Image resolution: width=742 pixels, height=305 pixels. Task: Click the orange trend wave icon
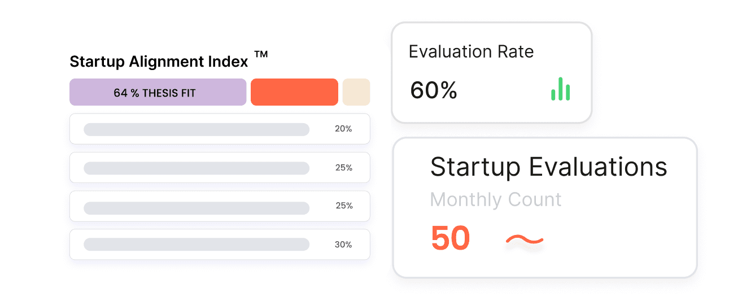point(525,241)
